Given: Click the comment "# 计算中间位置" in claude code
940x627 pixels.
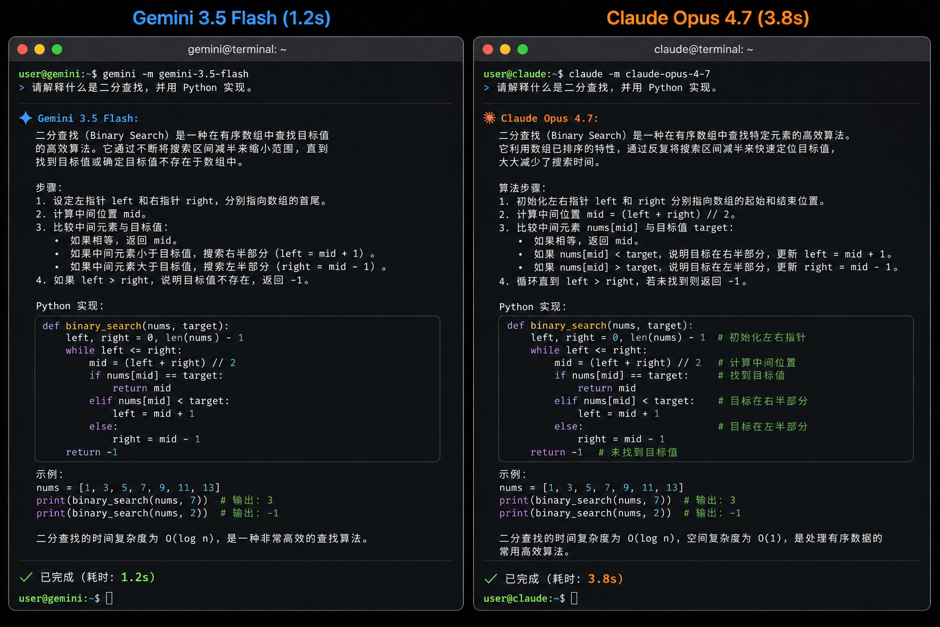Looking at the screenshot, I should coord(756,362).
